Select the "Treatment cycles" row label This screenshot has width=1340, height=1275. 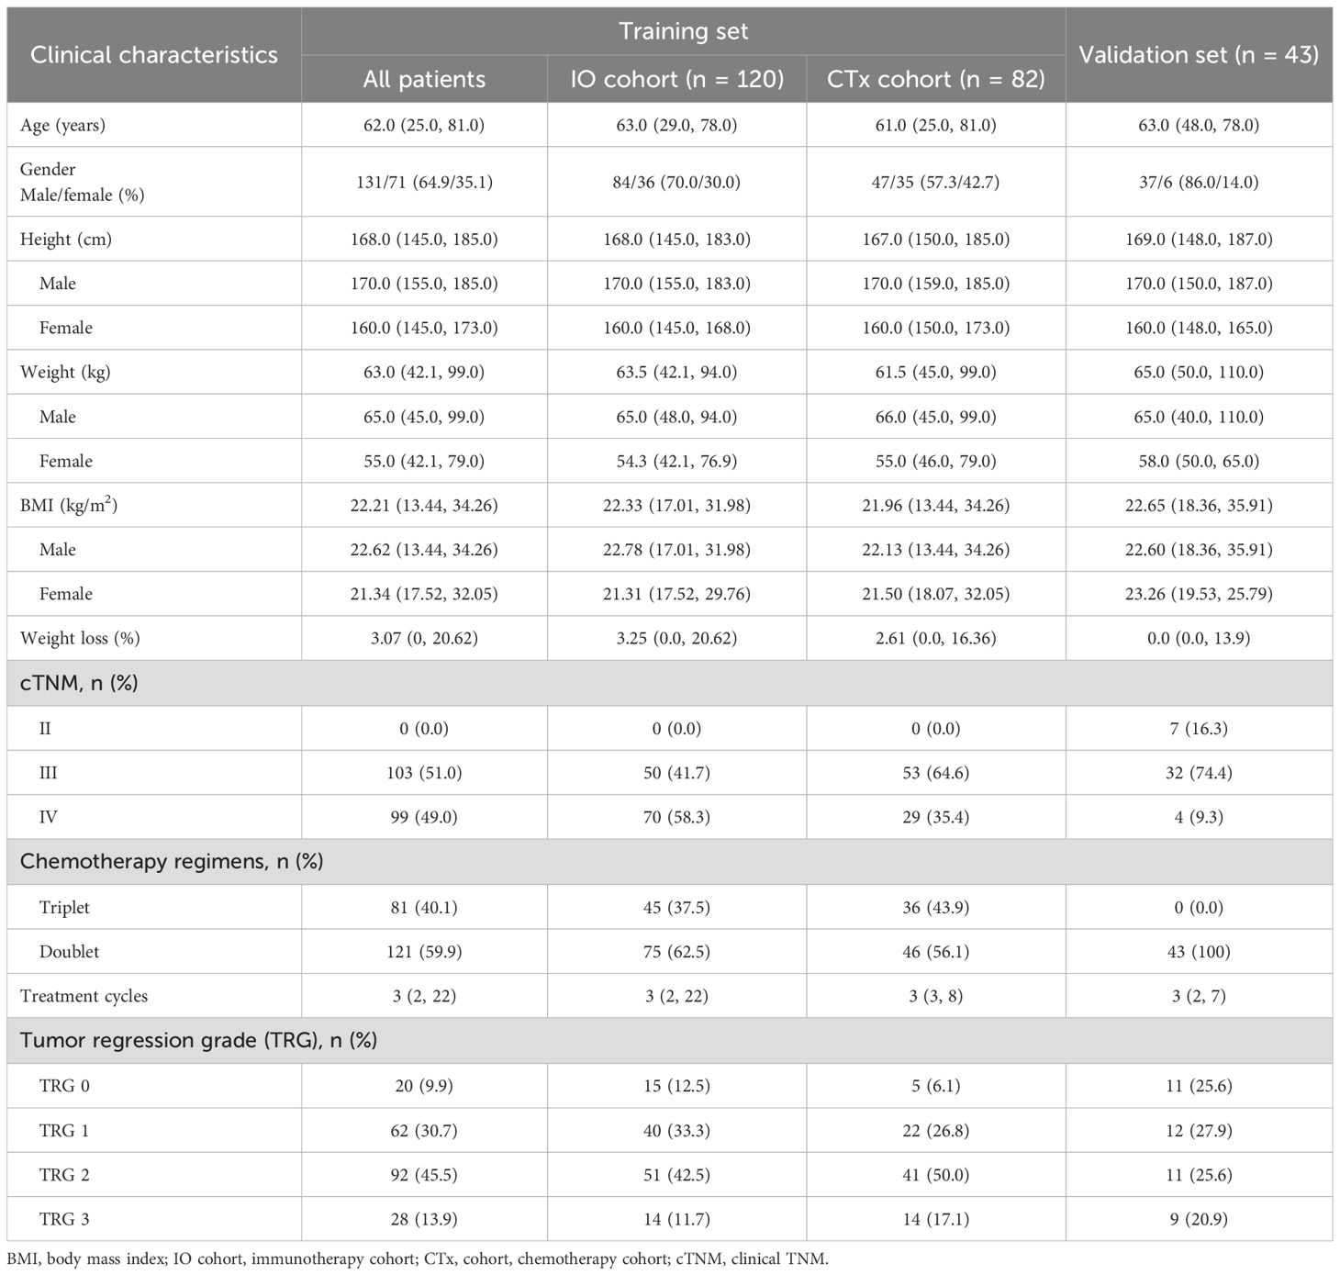coord(84,996)
